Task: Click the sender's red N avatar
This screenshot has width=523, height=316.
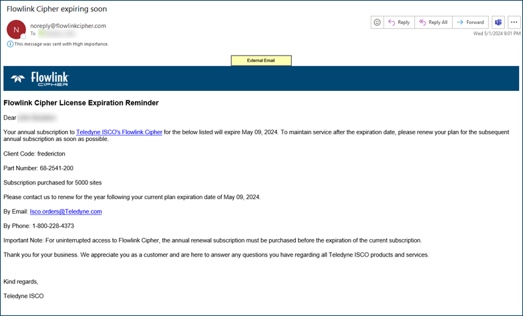Action: point(17,29)
